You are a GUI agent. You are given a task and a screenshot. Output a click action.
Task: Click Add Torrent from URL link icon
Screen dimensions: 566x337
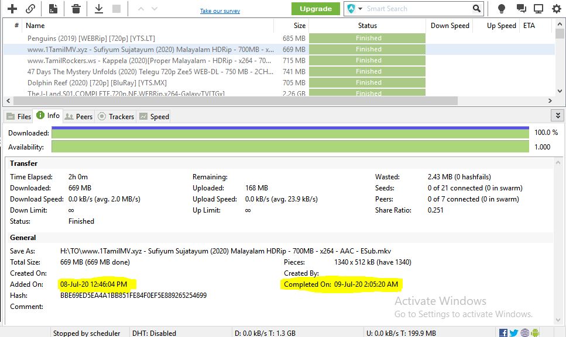tap(30, 9)
